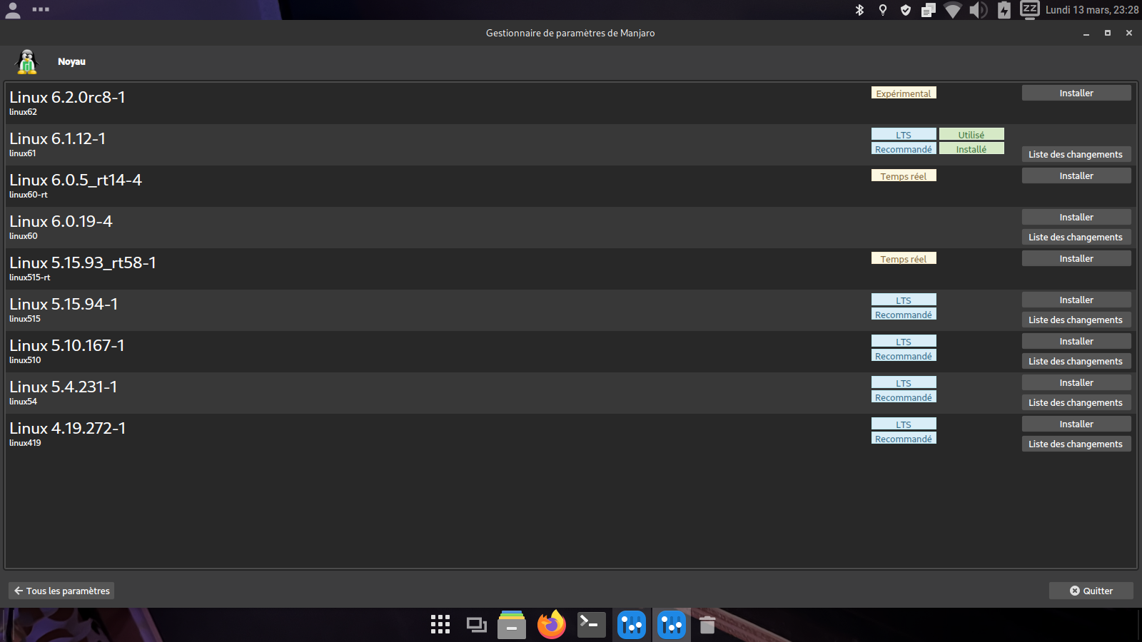The width and height of the screenshot is (1142, 642).
Task: Open the application grid launcher in the dock
Action: point(440,625)
